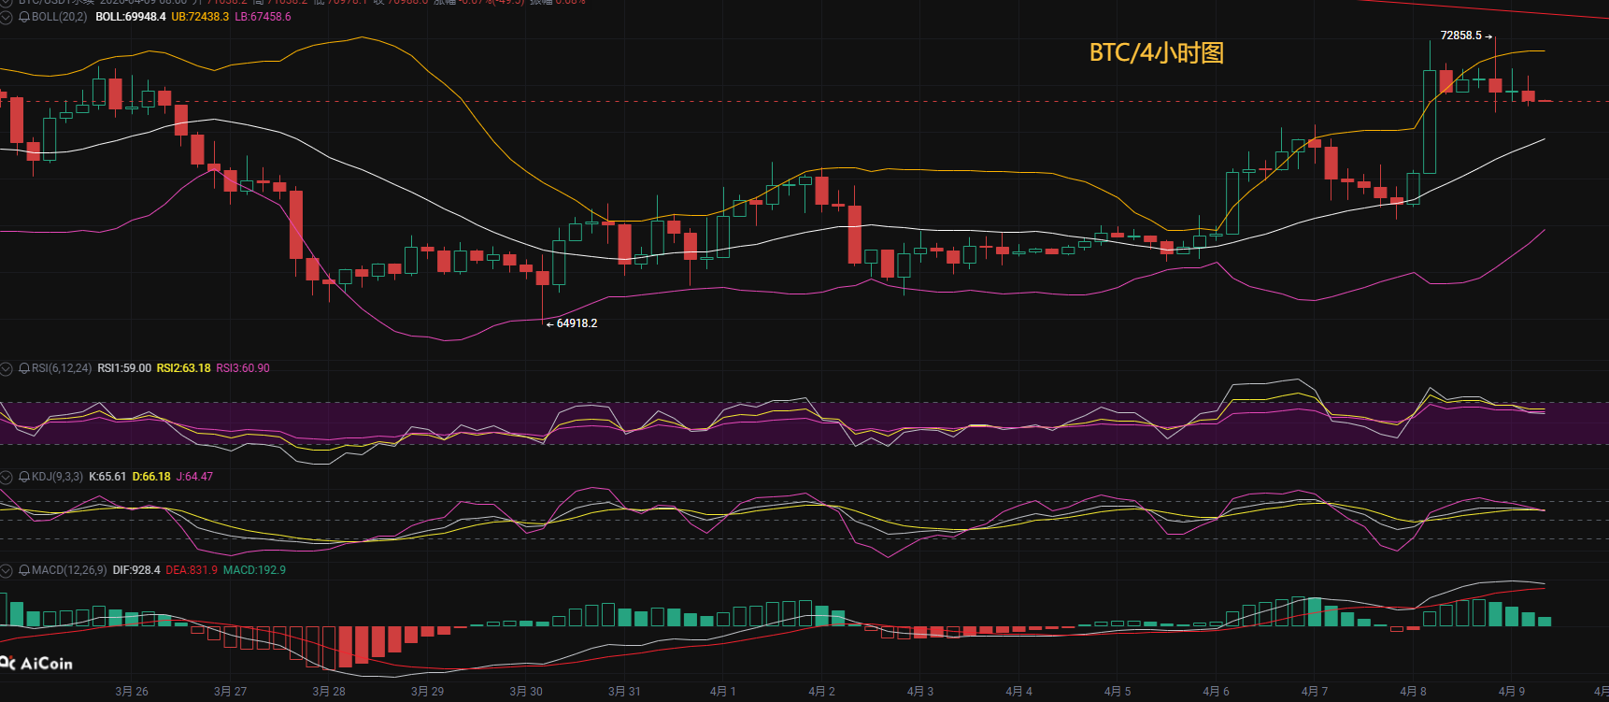Viewport: 1609px width, 702px height.
Task: Click the BTC/4小时图 chart title text
Action: pos(1156,53)
